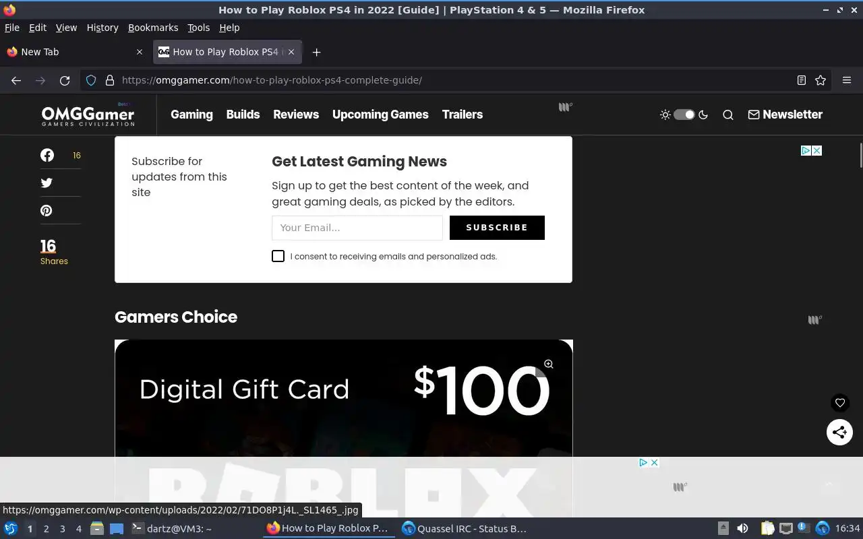Open site search magnifier icon
This screenshot has width=863, height=539.
pos(728,115)
